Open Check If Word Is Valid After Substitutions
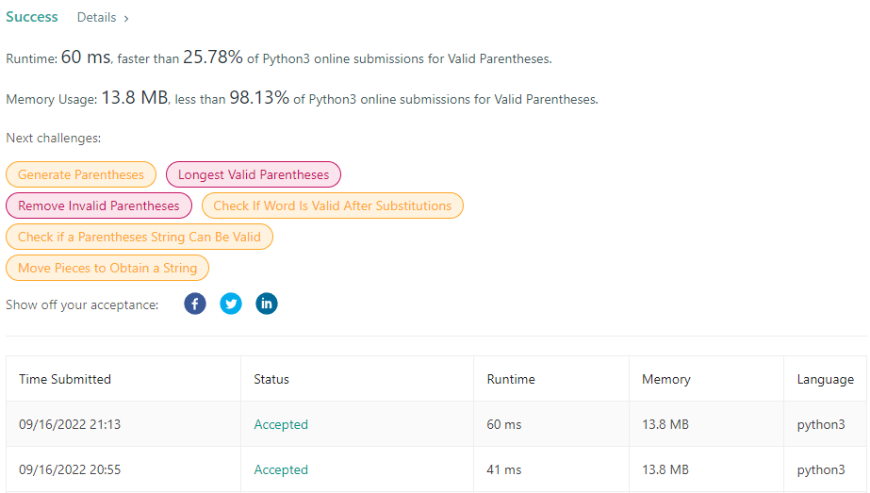Viewport: 870px width, 493px height. [x=333, y=205]
